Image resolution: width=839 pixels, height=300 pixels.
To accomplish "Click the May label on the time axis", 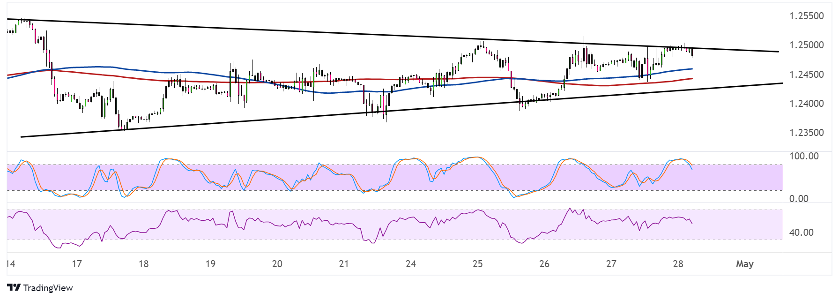I will click(x=745, y=264).
